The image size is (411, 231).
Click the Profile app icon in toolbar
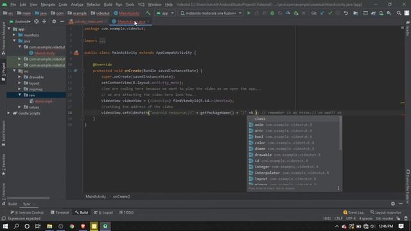point(288,13)
